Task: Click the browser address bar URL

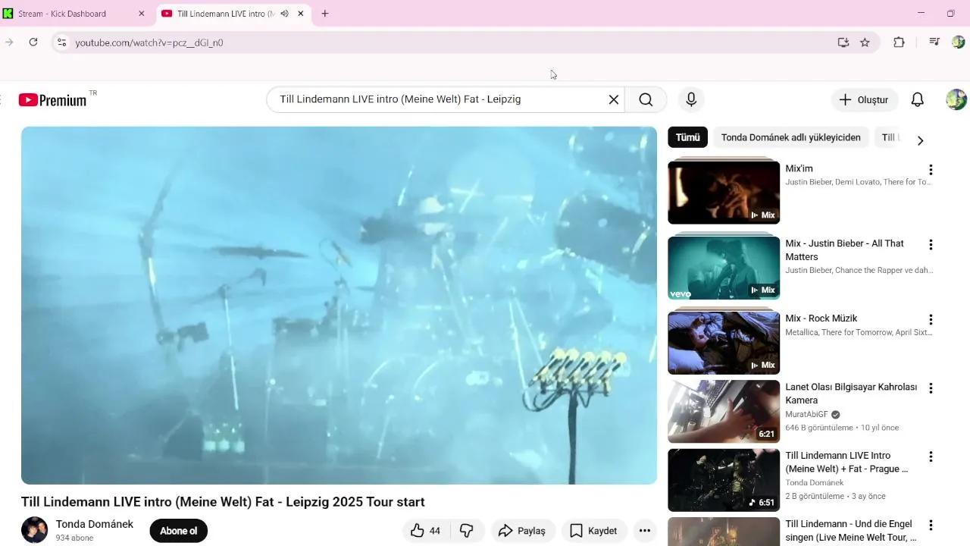Action: 149,42
